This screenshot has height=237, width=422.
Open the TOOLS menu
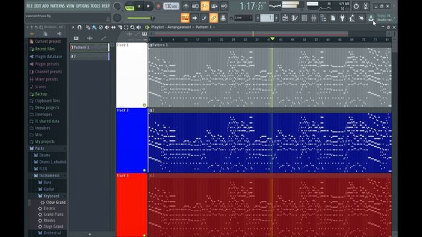click(x=95, y=6)
